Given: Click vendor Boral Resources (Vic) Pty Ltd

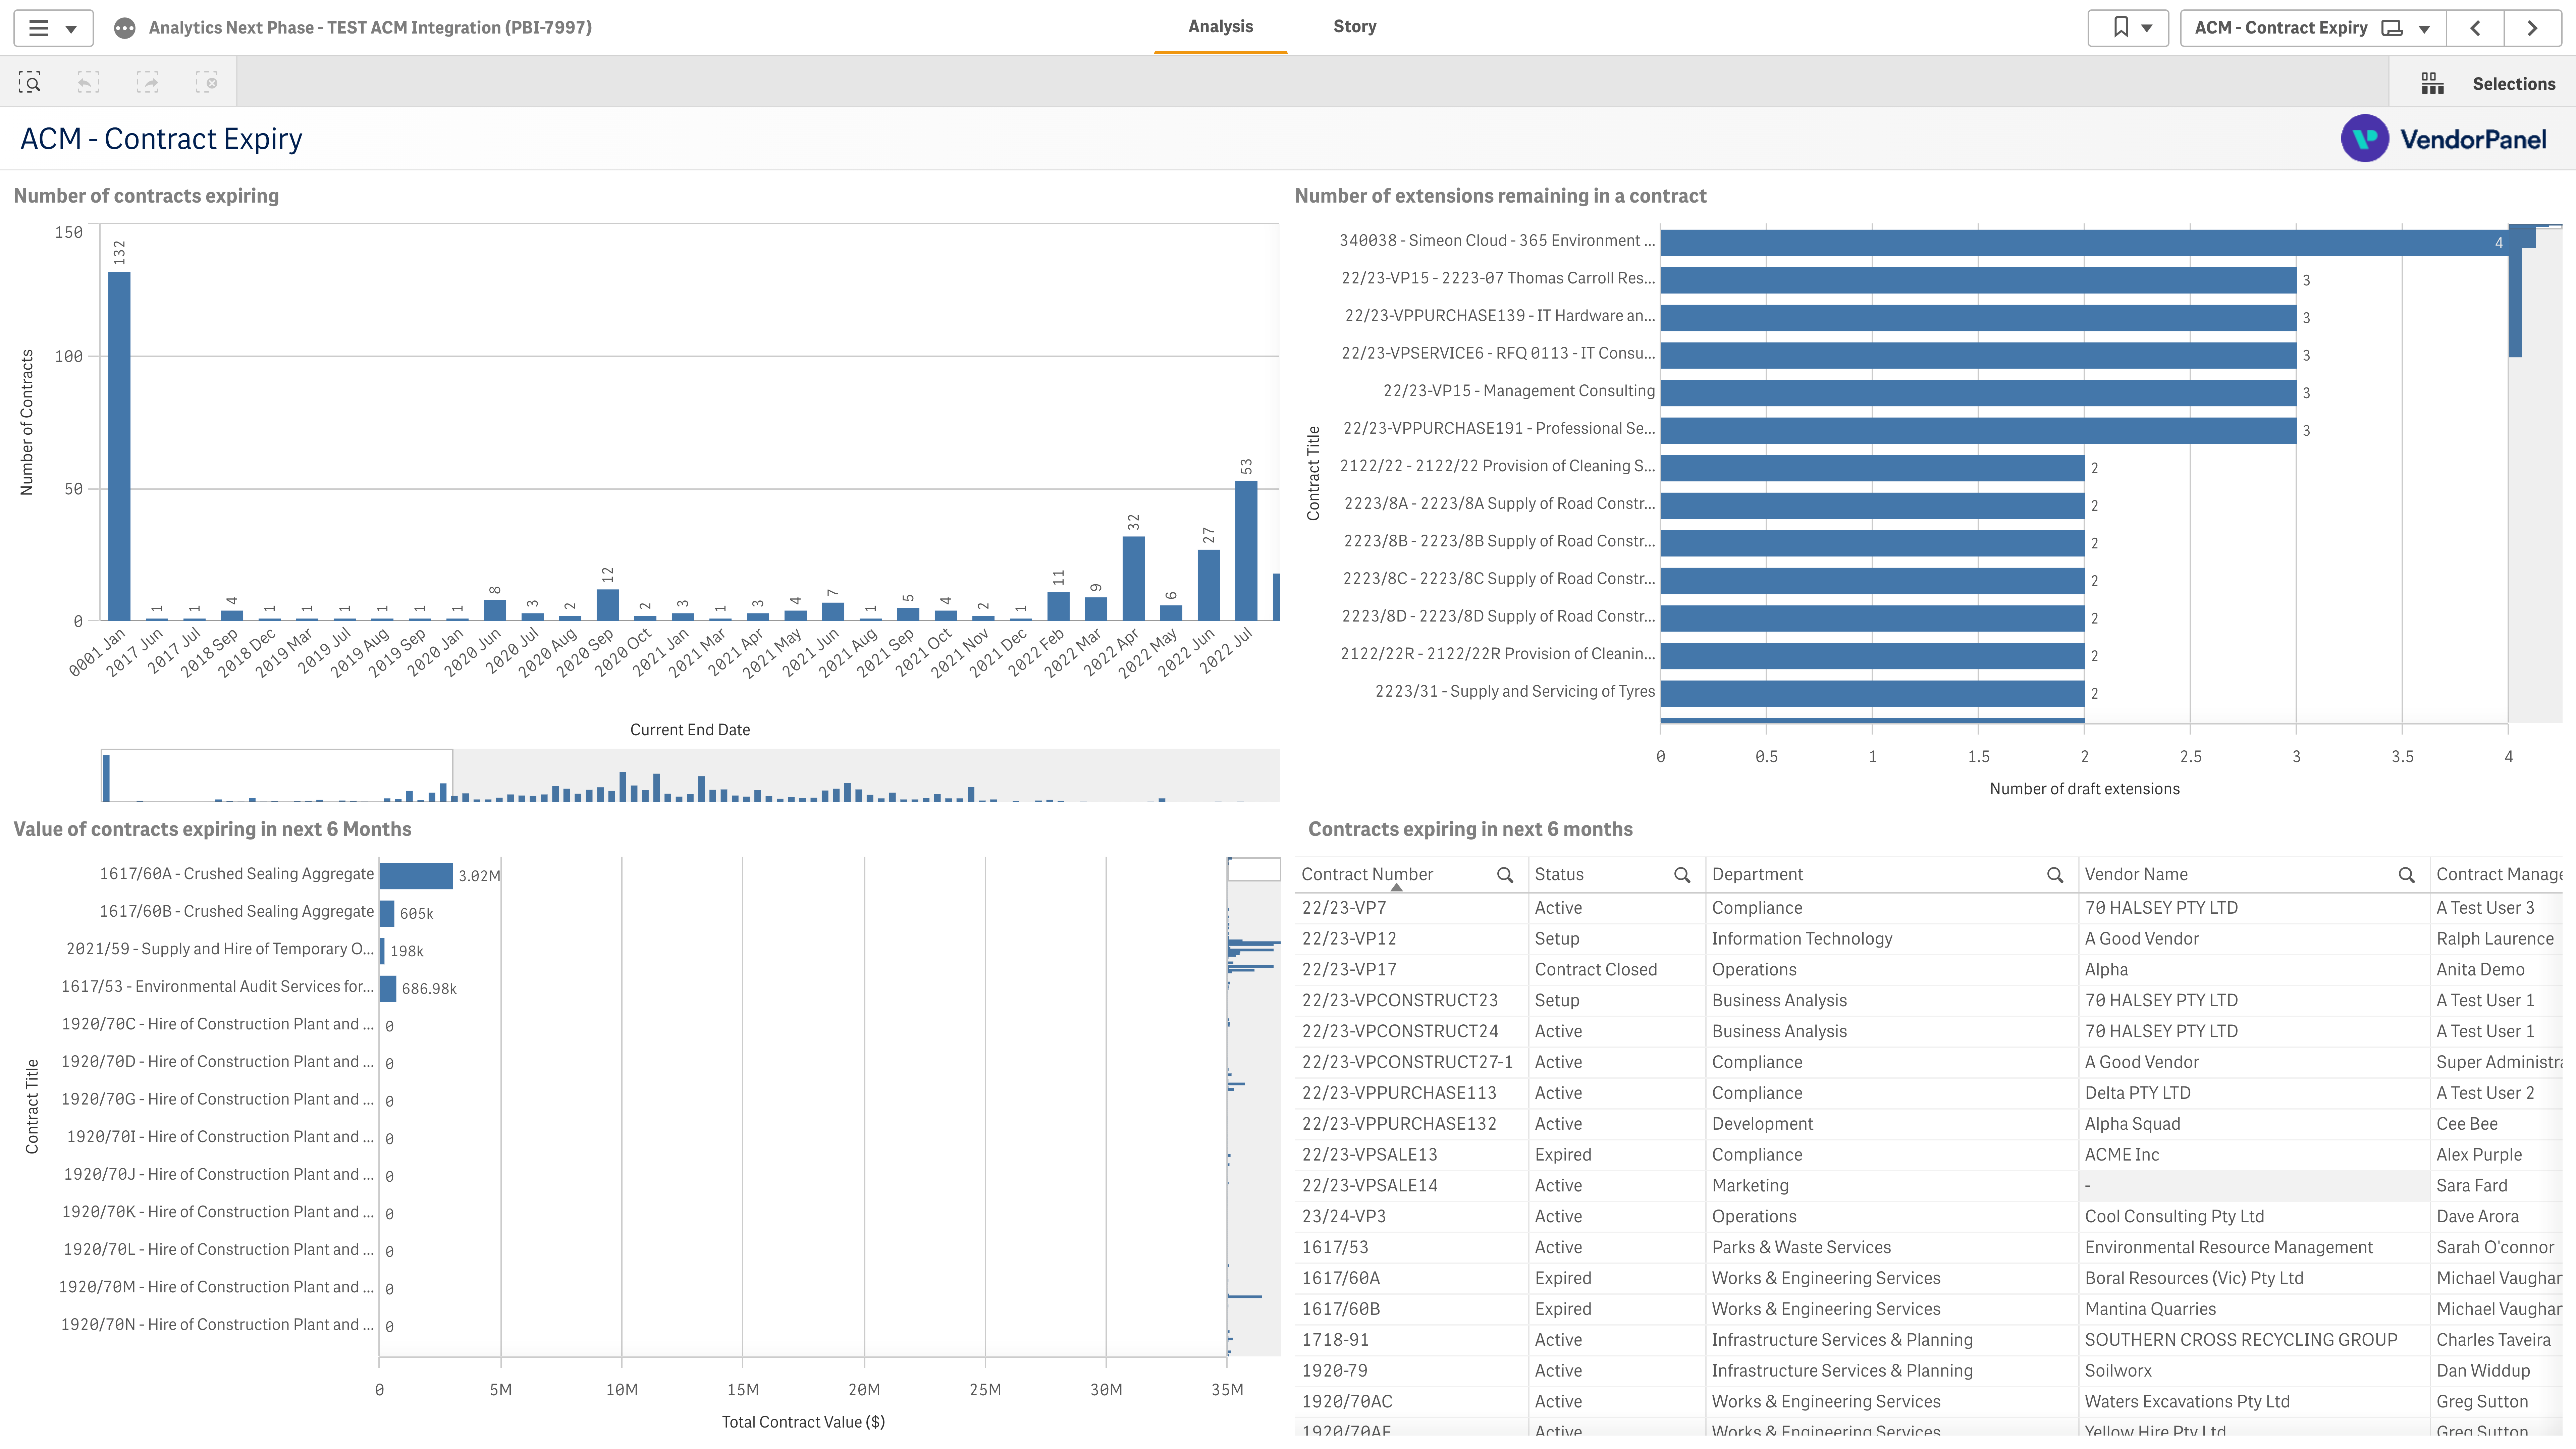Looking at the screenshot, I should tap(2254, 1279).
